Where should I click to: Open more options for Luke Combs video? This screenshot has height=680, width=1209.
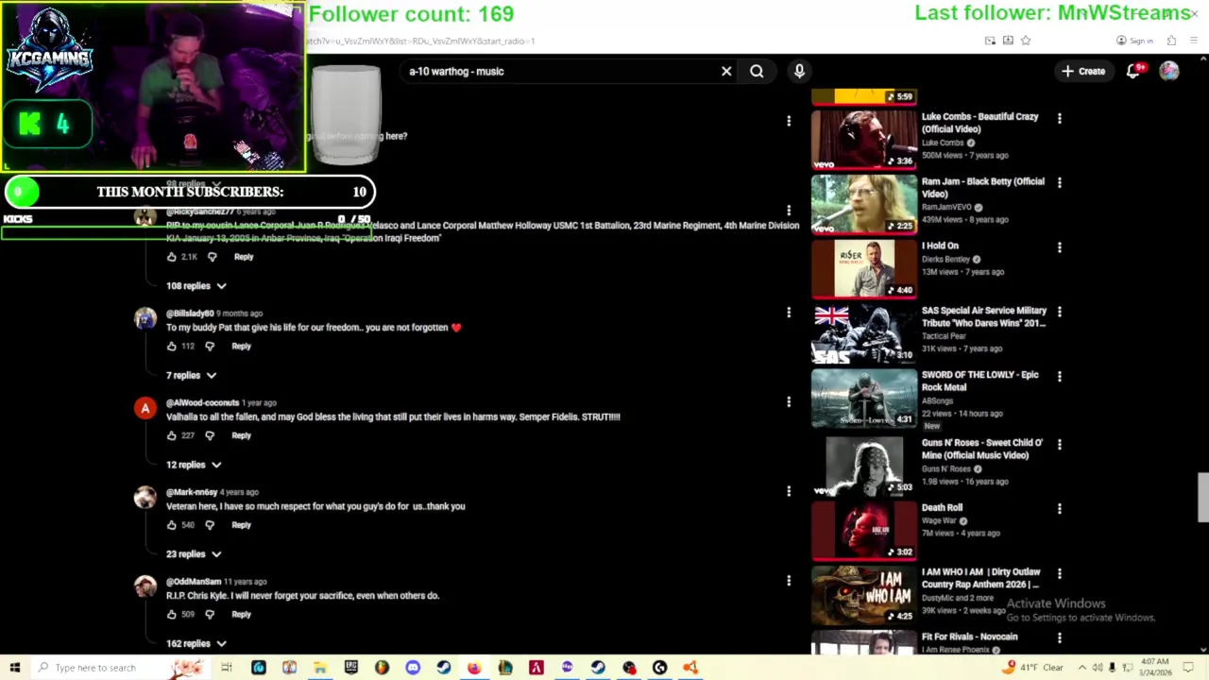[x=1059, y=118]
